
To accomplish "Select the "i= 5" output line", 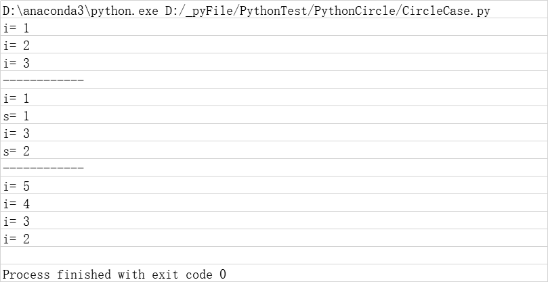I will click(16, 187).
